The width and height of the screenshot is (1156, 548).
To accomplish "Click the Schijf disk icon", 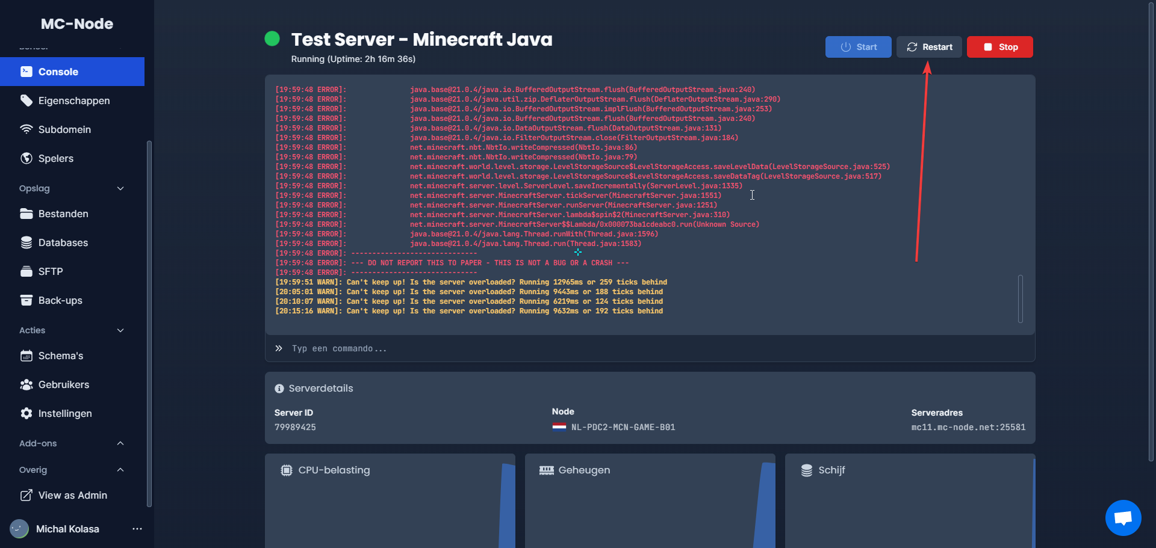I will (x=806, y=470).
